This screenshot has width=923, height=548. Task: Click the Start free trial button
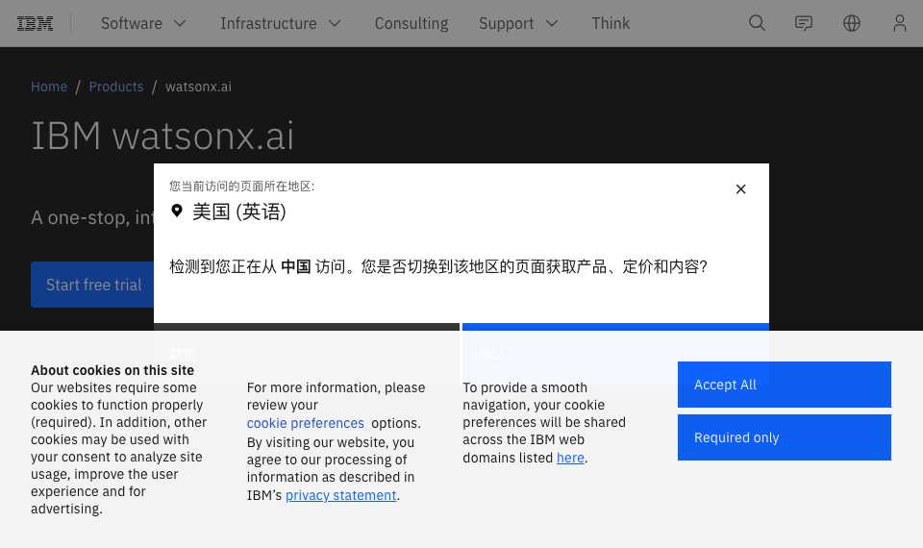tap(92, 285)
